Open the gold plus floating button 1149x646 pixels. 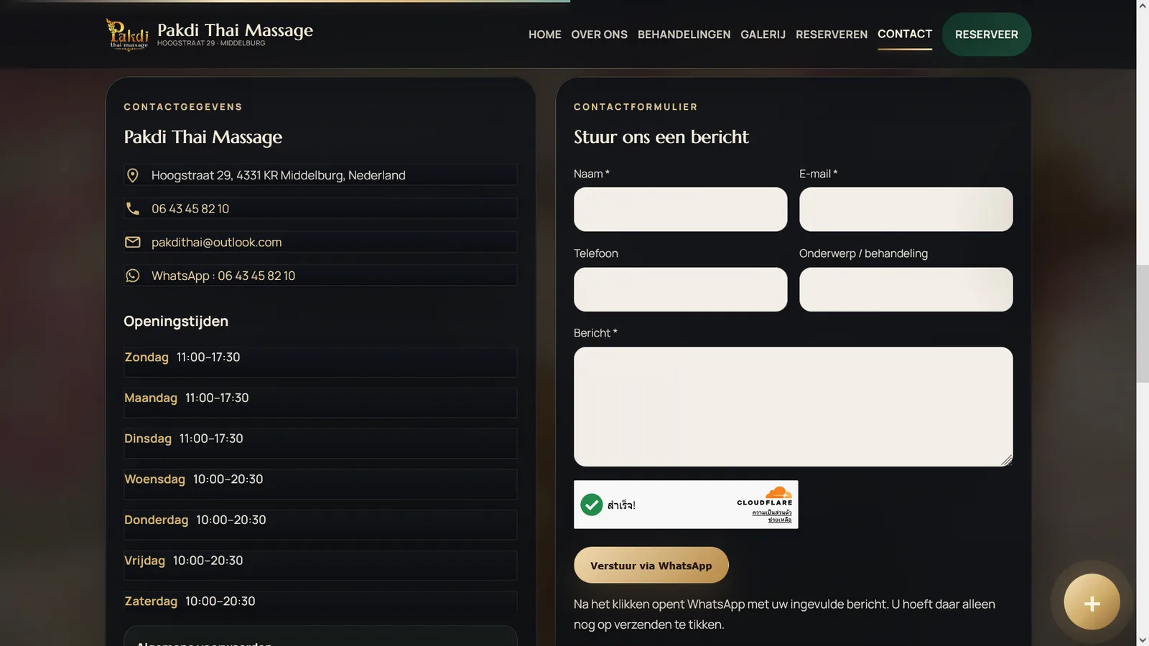[1092, 602]
